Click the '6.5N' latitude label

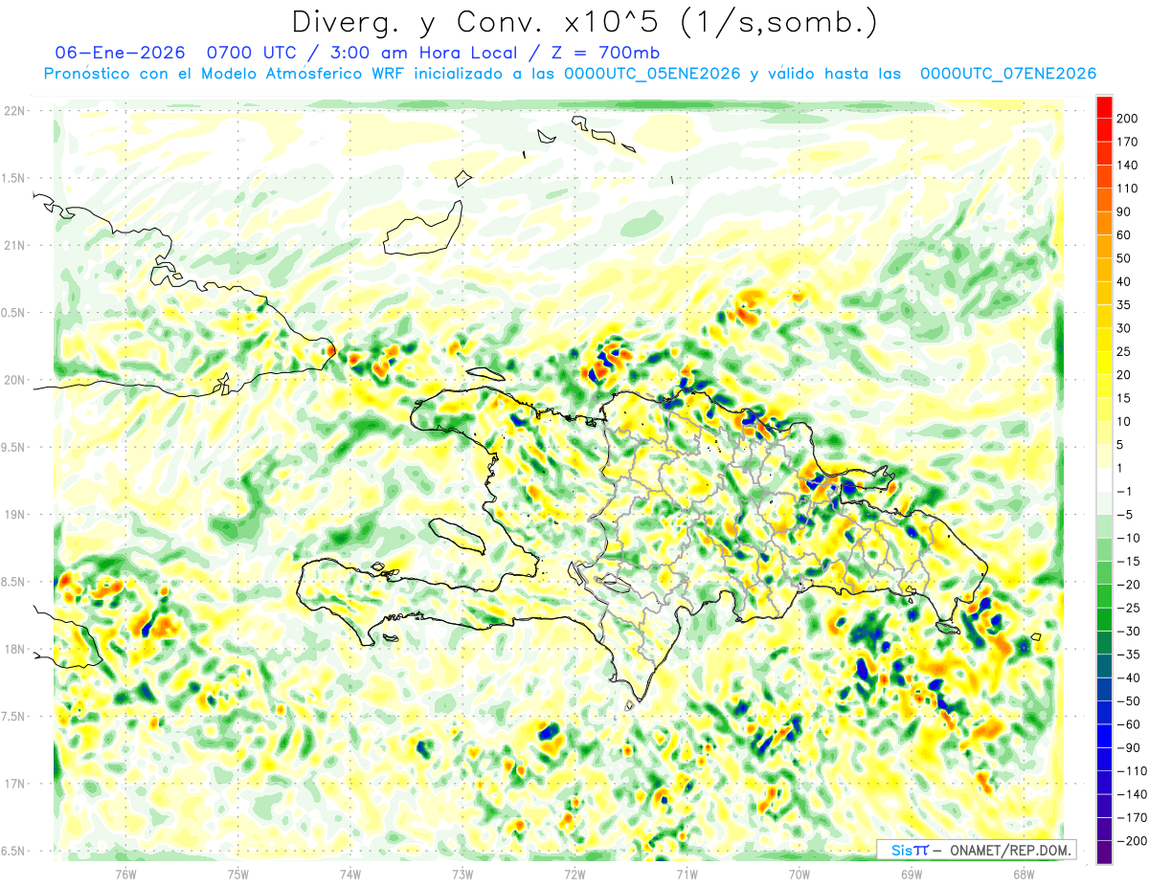(x=14, y=851)
